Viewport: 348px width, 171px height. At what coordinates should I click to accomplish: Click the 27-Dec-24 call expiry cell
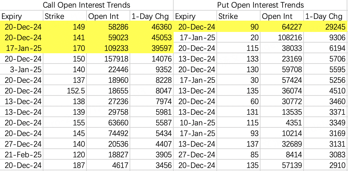pyautogui.click(x=21, y=144)
